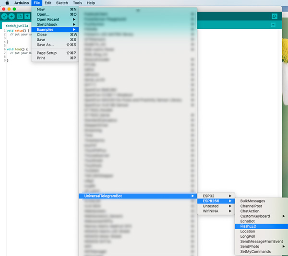Expand the Open Recent submenu

point(55,20)
